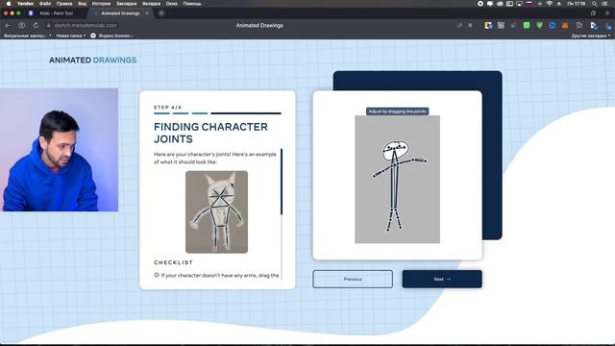615x346 pixels.
Task: Click the Яндекс Коллекции bookmark icon
Action: [x=93, y=36]
